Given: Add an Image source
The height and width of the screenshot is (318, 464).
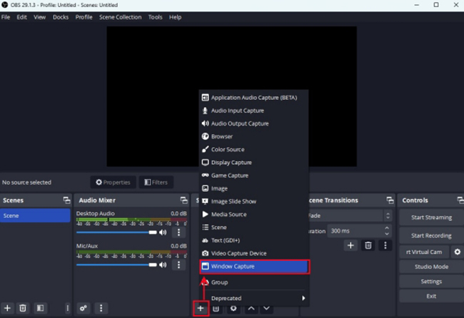Looking at the screenshot, I should [253, 188].
